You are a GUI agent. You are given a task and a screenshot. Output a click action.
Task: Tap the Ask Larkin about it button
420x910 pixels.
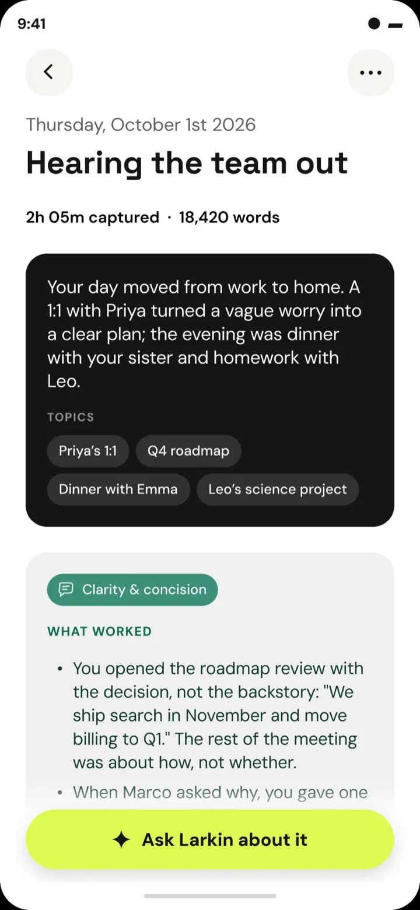[210, 839]
